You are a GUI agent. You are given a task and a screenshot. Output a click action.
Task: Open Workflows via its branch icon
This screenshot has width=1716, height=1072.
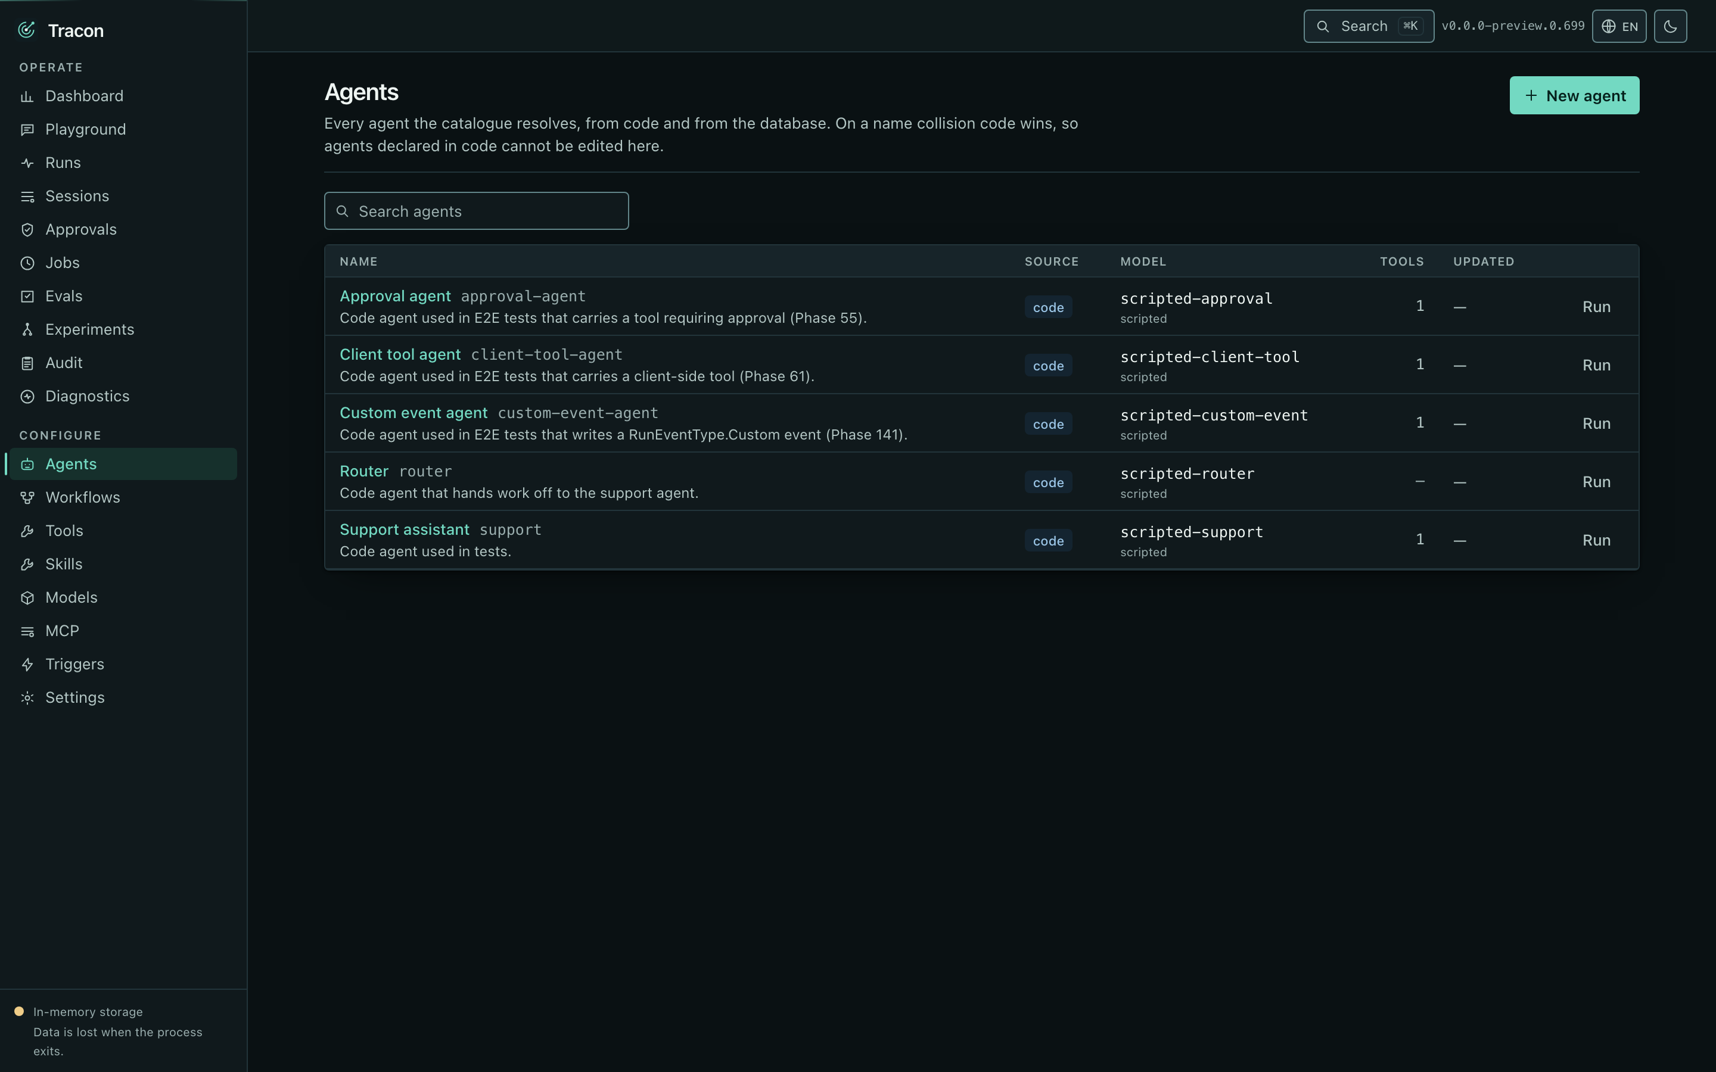(27, 498)
